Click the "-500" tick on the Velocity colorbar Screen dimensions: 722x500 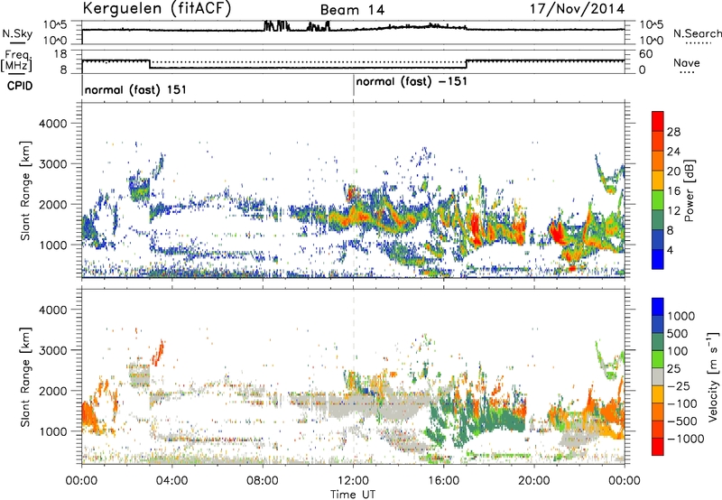(x=682, y=421)
